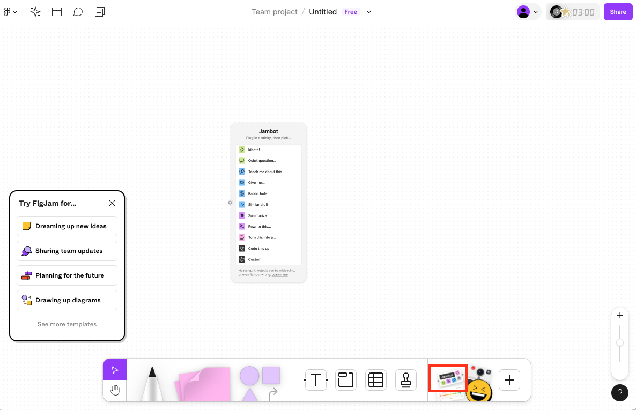Open the Team project breadcrumb
Viewport: 636px width, 410px height.
coord(274,12)
